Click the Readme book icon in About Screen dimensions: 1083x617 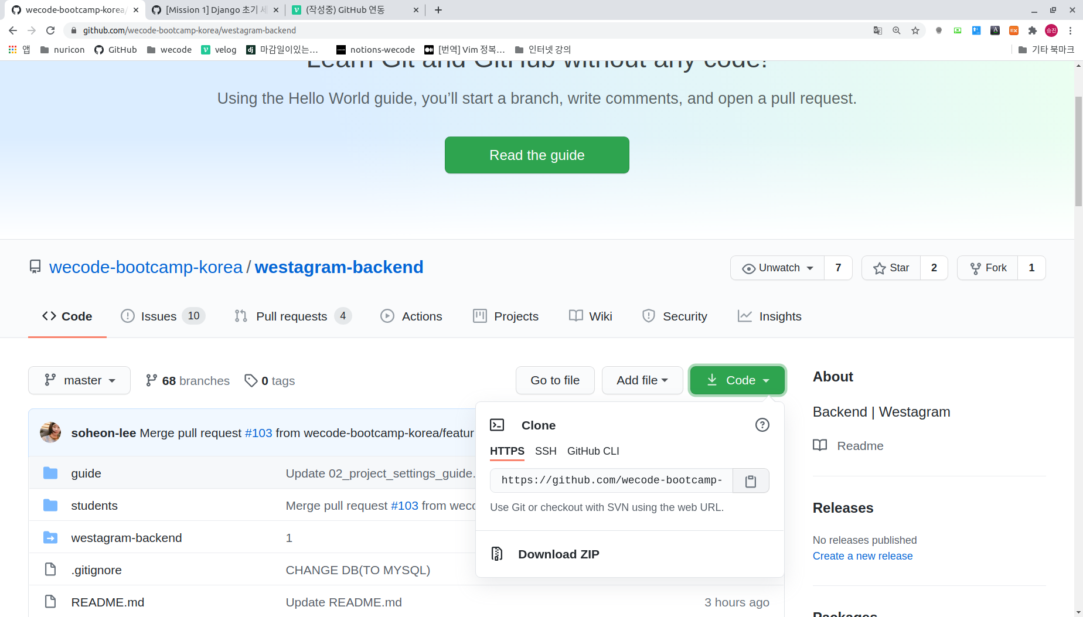[820, 445]
